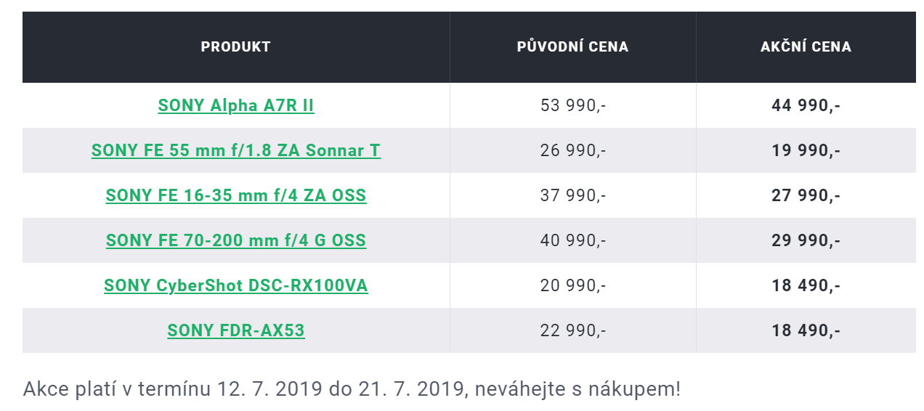The image size is (924, 411).
Task: Select the original price 37 990,-
Action: [x=573, y=195]
